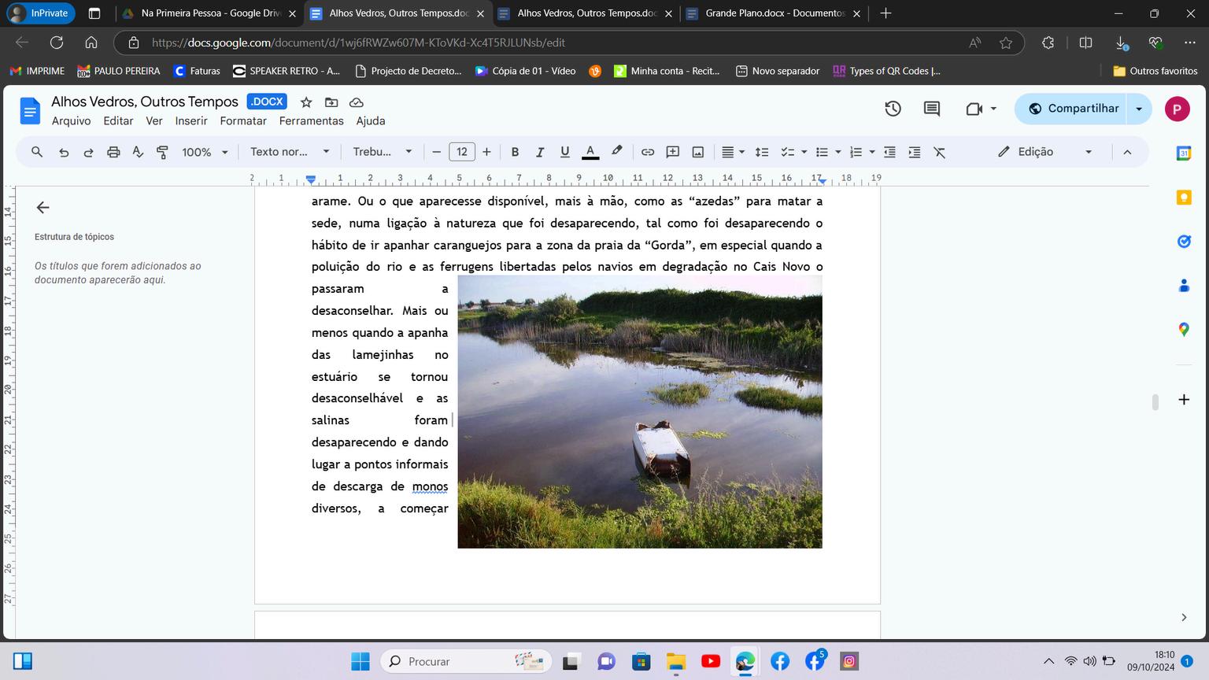Open Google Keep in side panel

[1184, 198]
